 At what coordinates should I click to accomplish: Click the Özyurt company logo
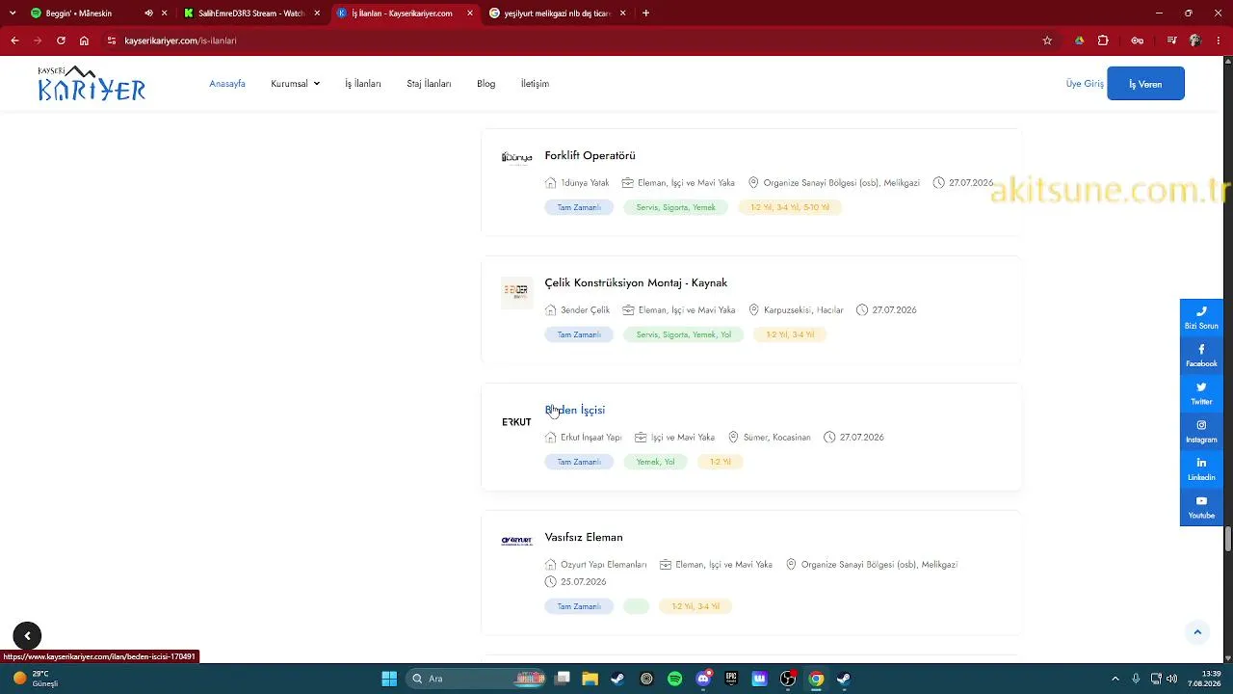pyautogui.click(x=516, y=541)
